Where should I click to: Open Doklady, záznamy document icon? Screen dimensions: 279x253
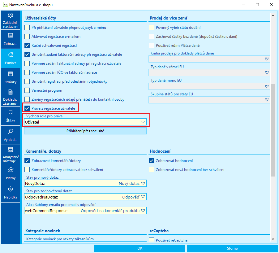point(11,92)
